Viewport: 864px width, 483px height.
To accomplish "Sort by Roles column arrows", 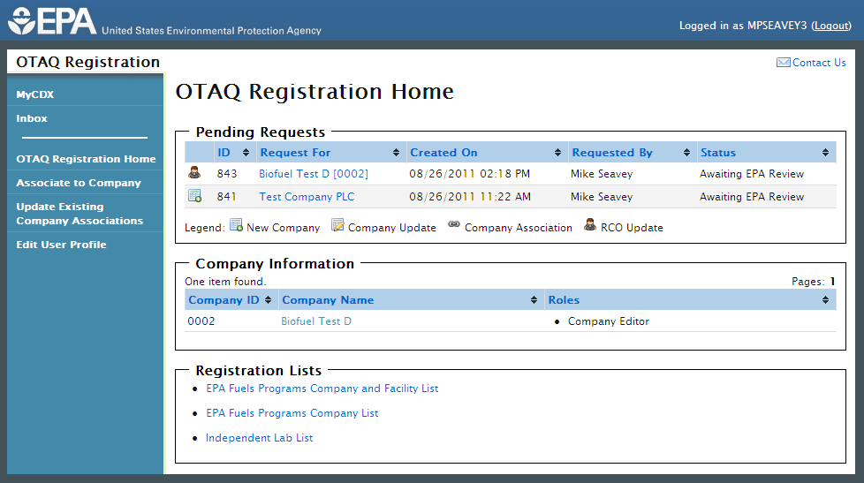I will tap(825, 299).
